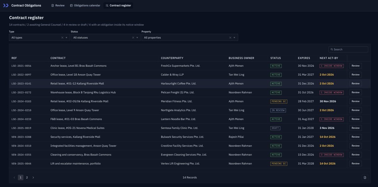Sort by NEXT ACT-BY column header
Screen dimensions: 378x187
pos(329,58)
